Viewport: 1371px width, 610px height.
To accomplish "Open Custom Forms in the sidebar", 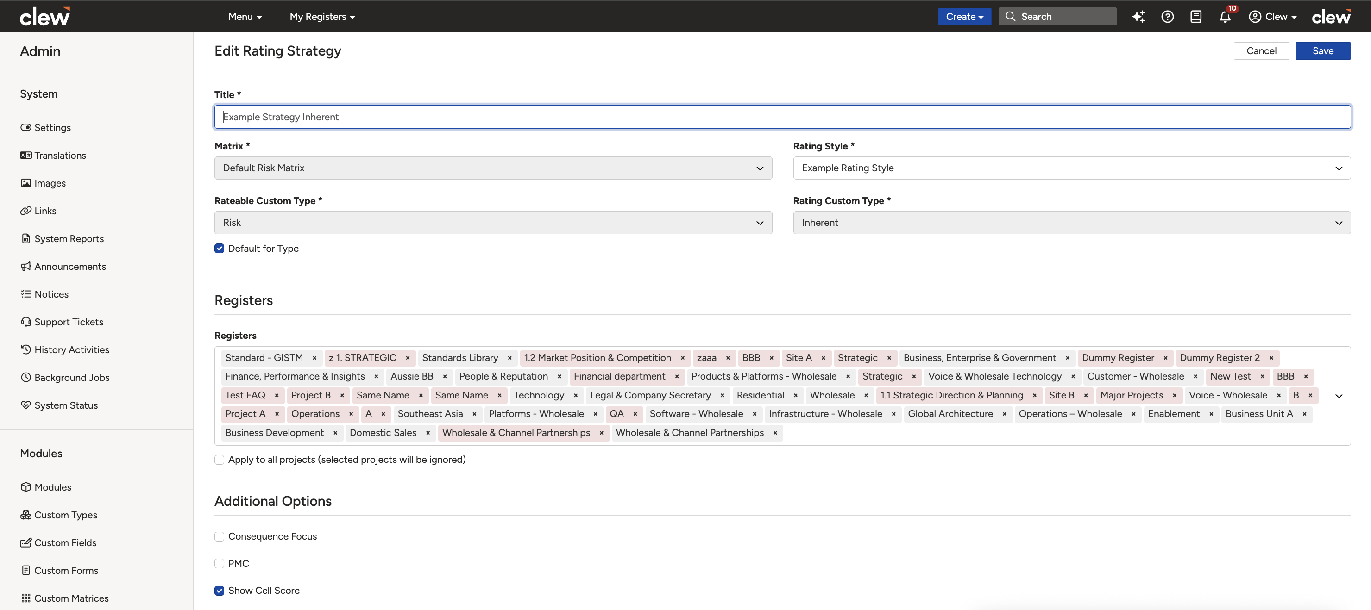I will pos(60,571).
